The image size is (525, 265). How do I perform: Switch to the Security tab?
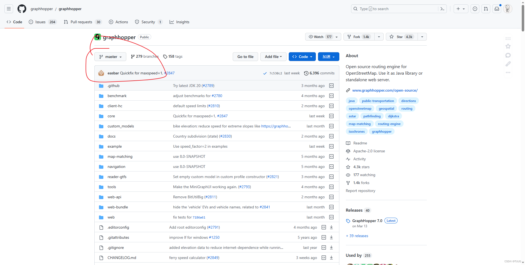(148, 22)
